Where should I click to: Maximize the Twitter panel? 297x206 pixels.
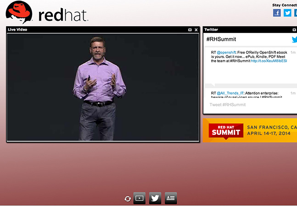pos(294,30)
